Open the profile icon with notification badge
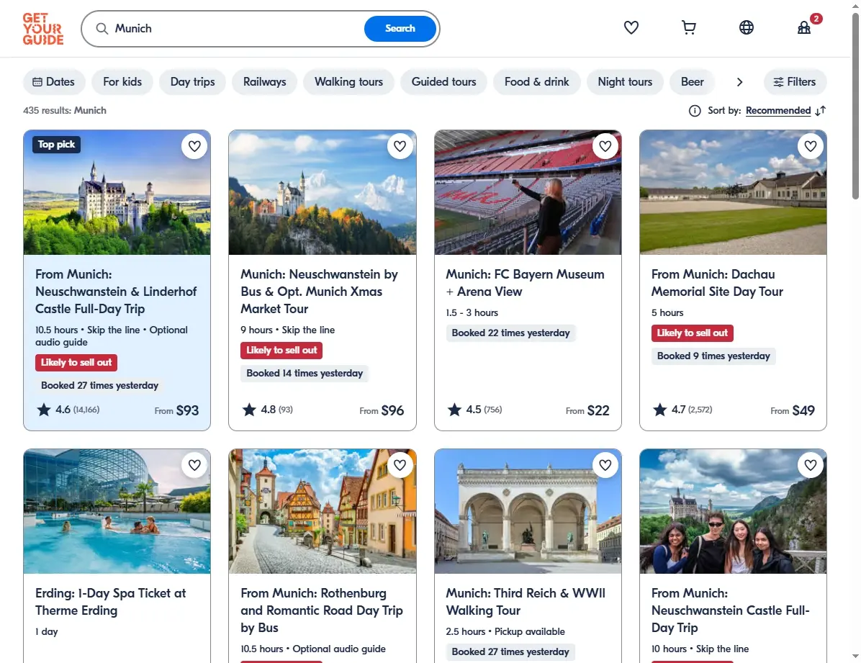This screenshot has width=861, height=663. (x=804, y=27)
